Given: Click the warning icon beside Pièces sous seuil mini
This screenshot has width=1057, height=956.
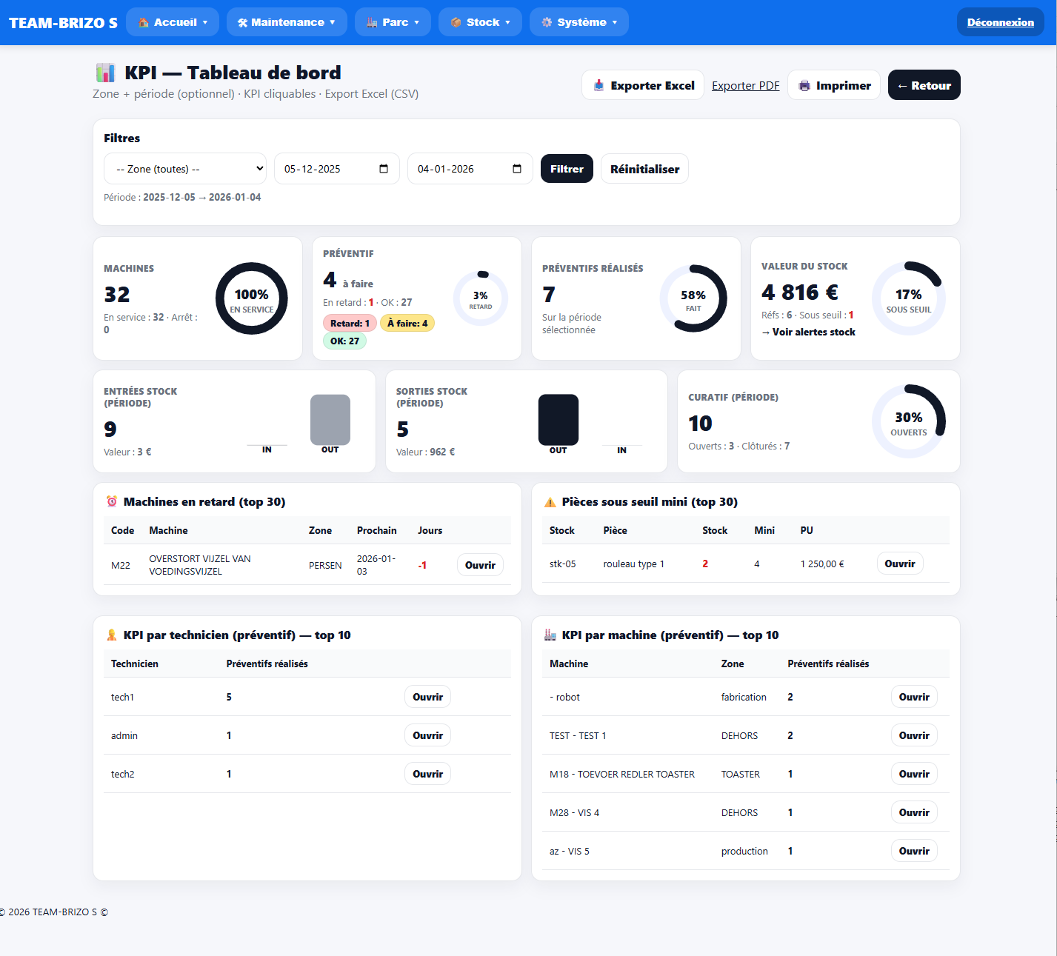Looking at the screenshot, I should coord(550,501).
